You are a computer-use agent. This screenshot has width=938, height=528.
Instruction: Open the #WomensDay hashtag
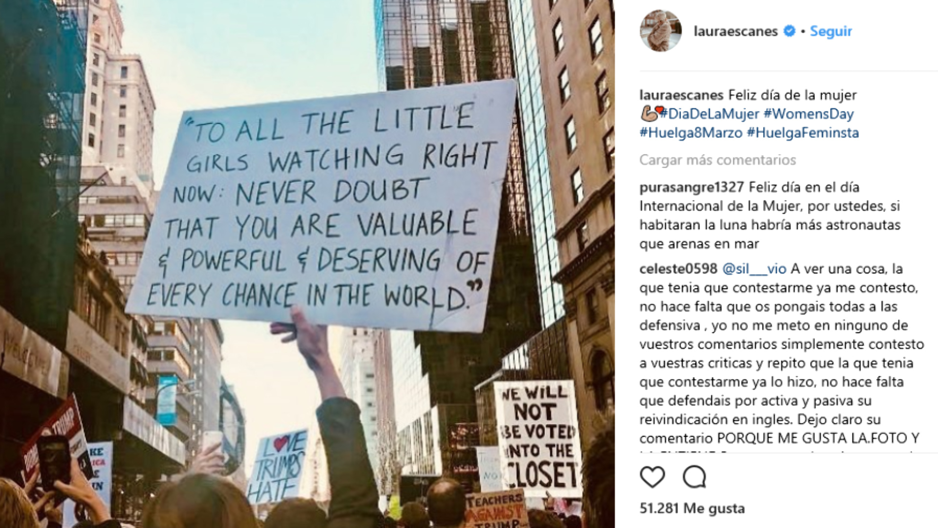[x=808, y=114]
